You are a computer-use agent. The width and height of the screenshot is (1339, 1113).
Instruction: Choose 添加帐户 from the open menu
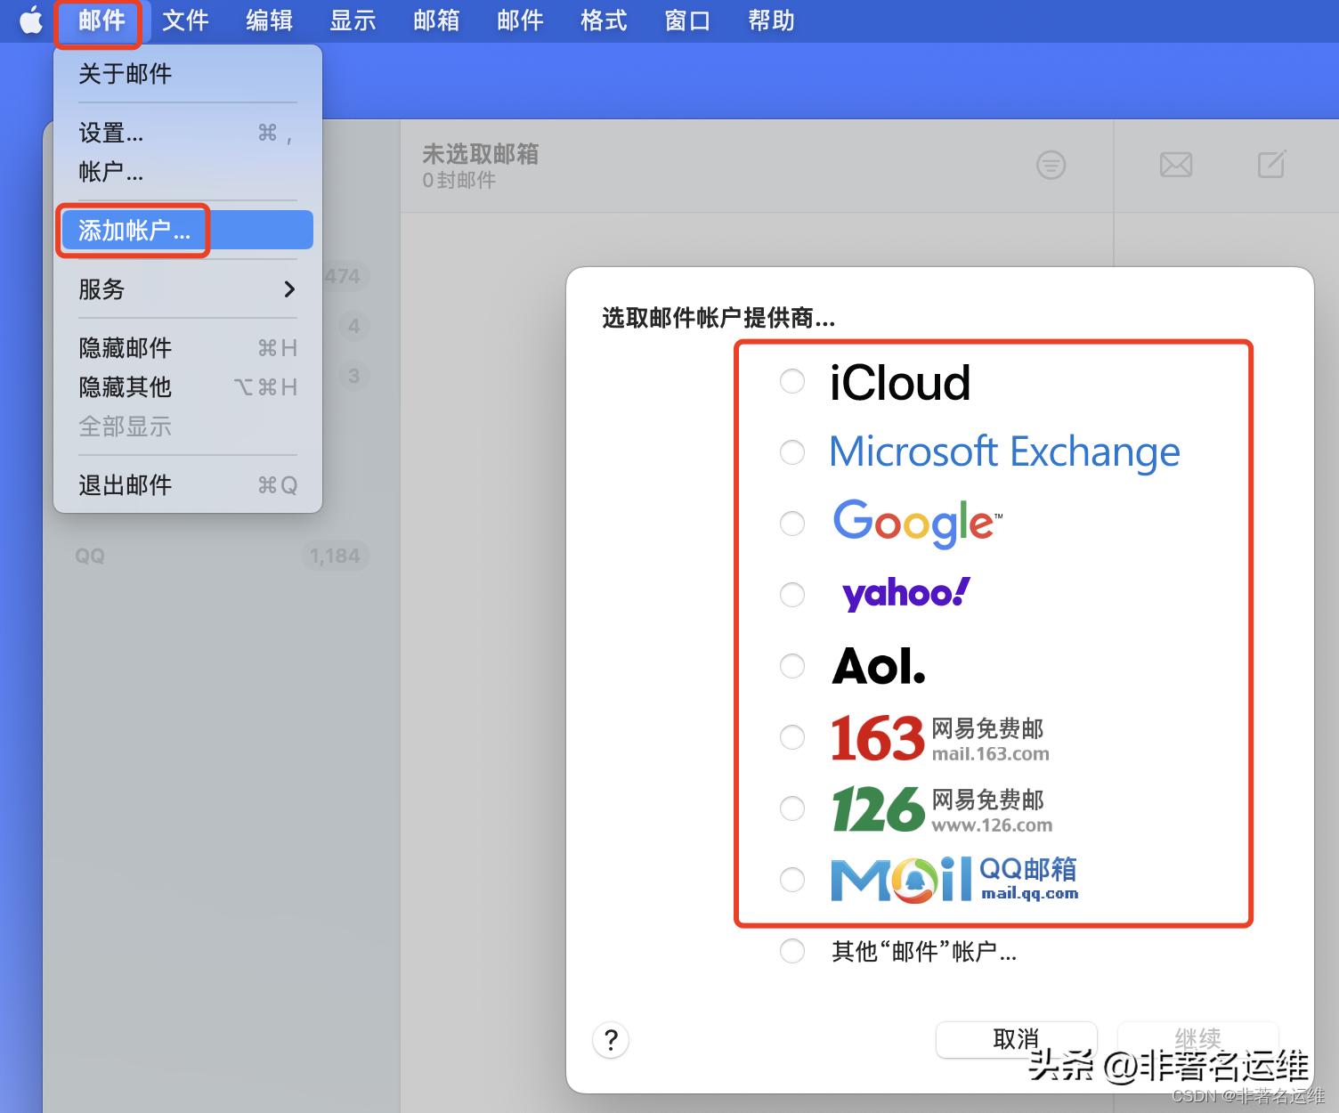(134, 230)
